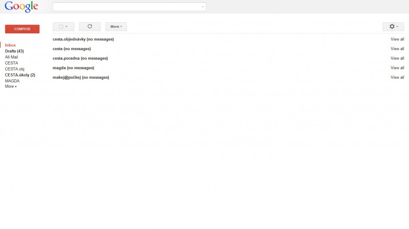Open the CESTA label

(x=12, y=63)
